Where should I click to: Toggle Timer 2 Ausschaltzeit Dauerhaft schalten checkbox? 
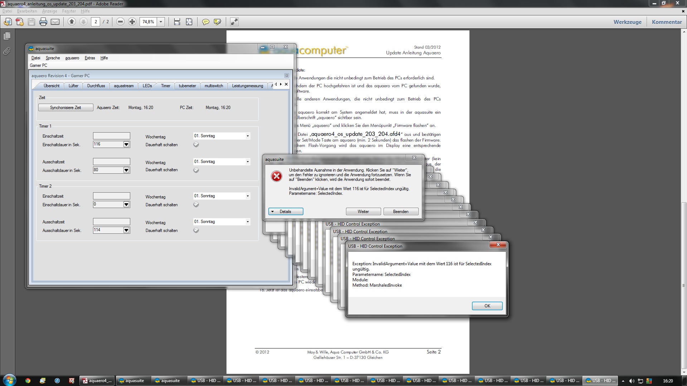tap(196, 231)
